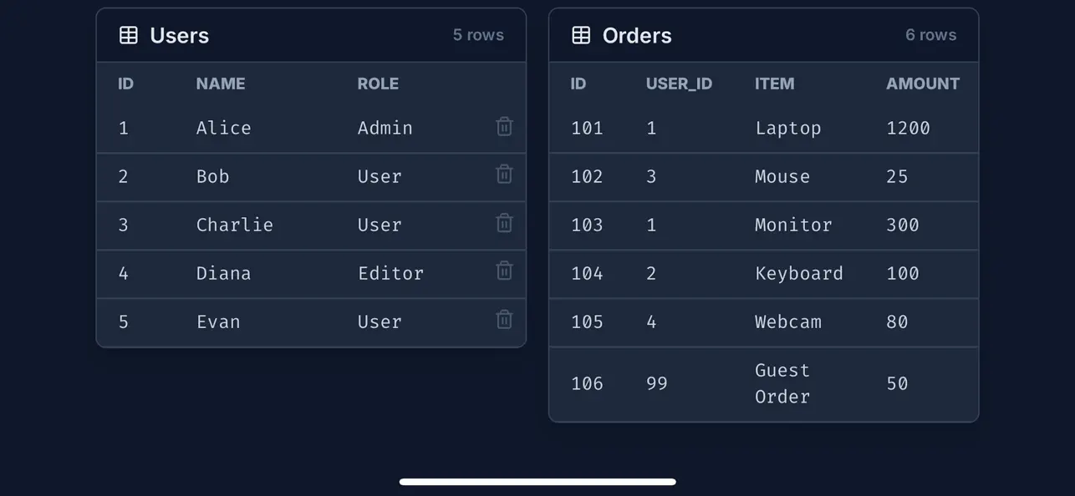The image size is (1075, 496).
Task: Delete Alice using her trash icon
Action: pos(503,125)
